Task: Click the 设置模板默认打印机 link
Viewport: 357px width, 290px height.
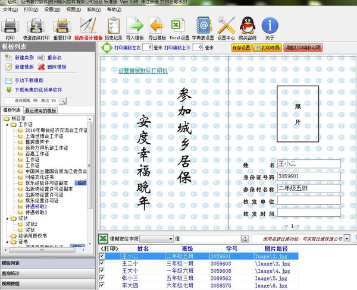Action: (x=143, y=71)
